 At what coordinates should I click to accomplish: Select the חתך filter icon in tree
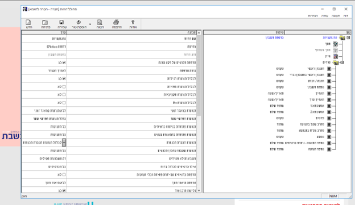click(335, 44)
